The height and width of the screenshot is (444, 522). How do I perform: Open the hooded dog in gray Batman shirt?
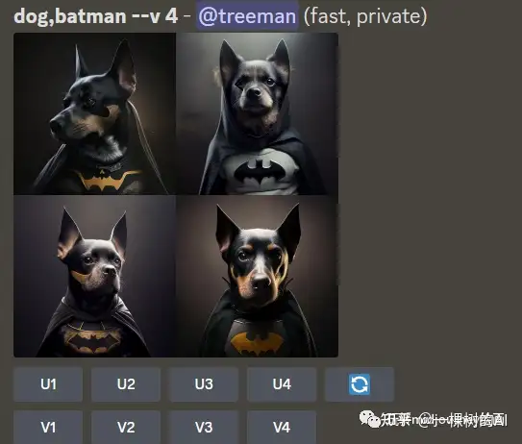(x=257, y=113)
